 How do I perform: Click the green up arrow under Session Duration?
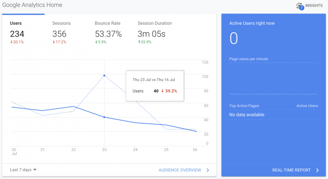(x=139, y=42)
